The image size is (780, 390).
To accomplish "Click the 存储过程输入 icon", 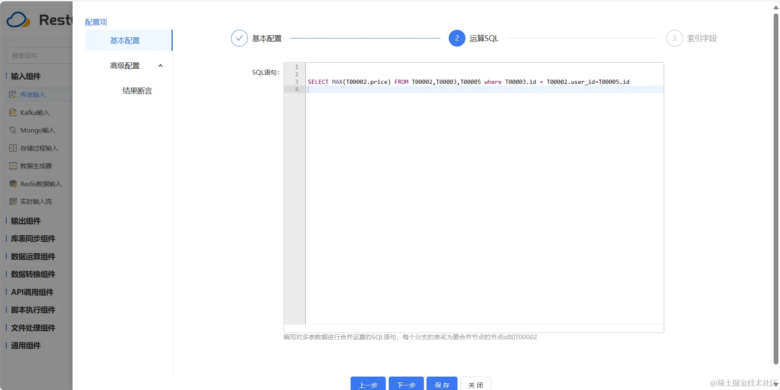I will pyautogui.click(x=13, y=148).
